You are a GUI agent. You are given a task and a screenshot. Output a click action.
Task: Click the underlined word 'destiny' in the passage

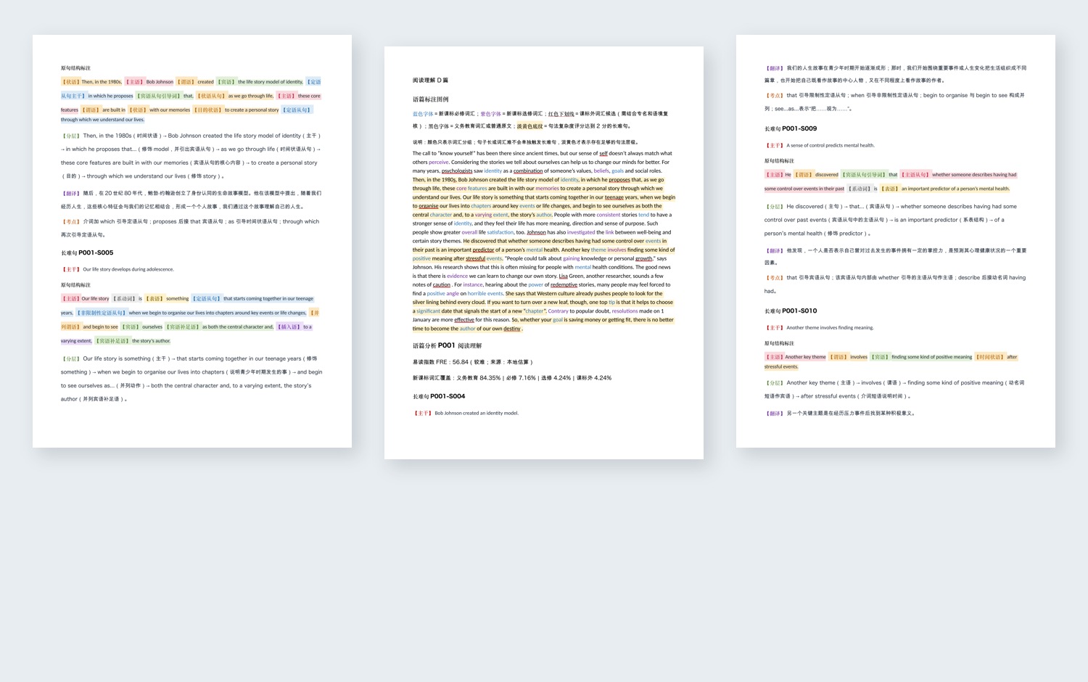(x=512, y=329)
